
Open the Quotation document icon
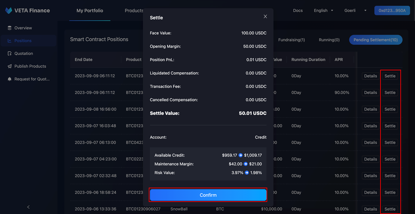click(x=9, y=53)
